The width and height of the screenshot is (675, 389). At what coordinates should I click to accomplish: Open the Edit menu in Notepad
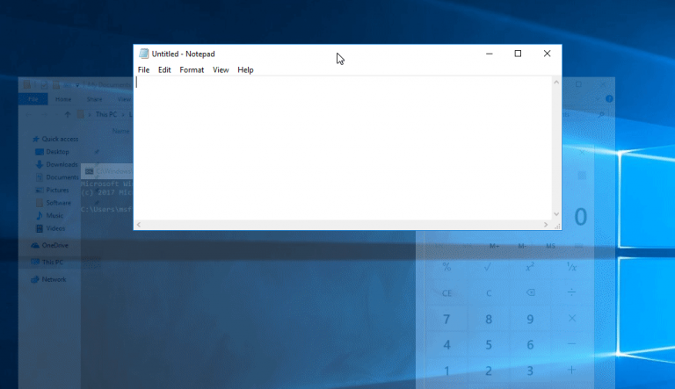(x=164, y=70)
